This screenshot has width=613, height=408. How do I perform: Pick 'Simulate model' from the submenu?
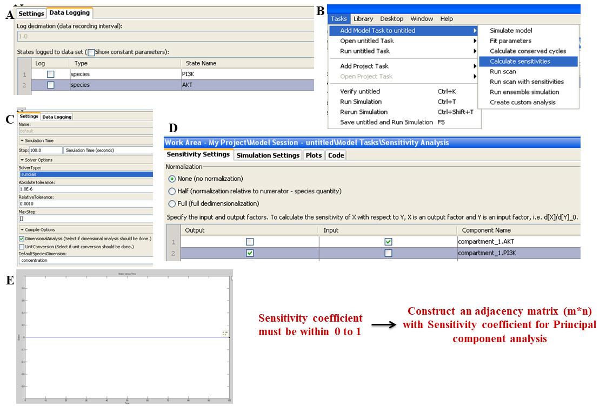point(528,30)
